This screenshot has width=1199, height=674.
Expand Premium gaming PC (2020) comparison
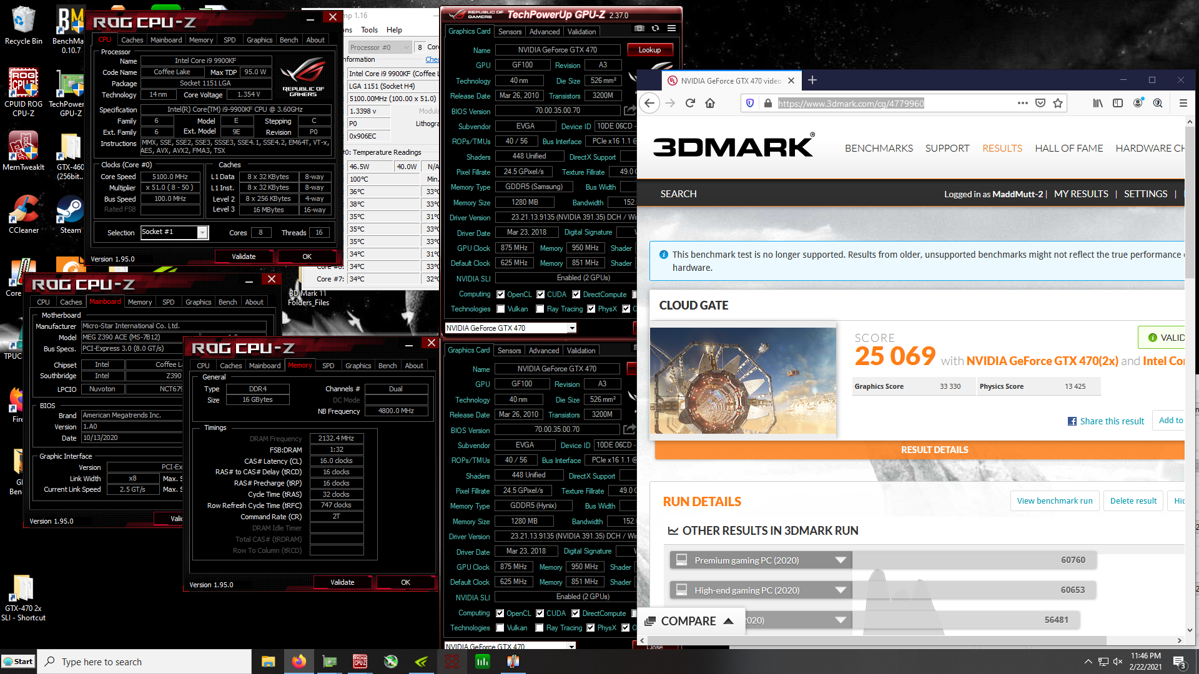click(841, 560)
